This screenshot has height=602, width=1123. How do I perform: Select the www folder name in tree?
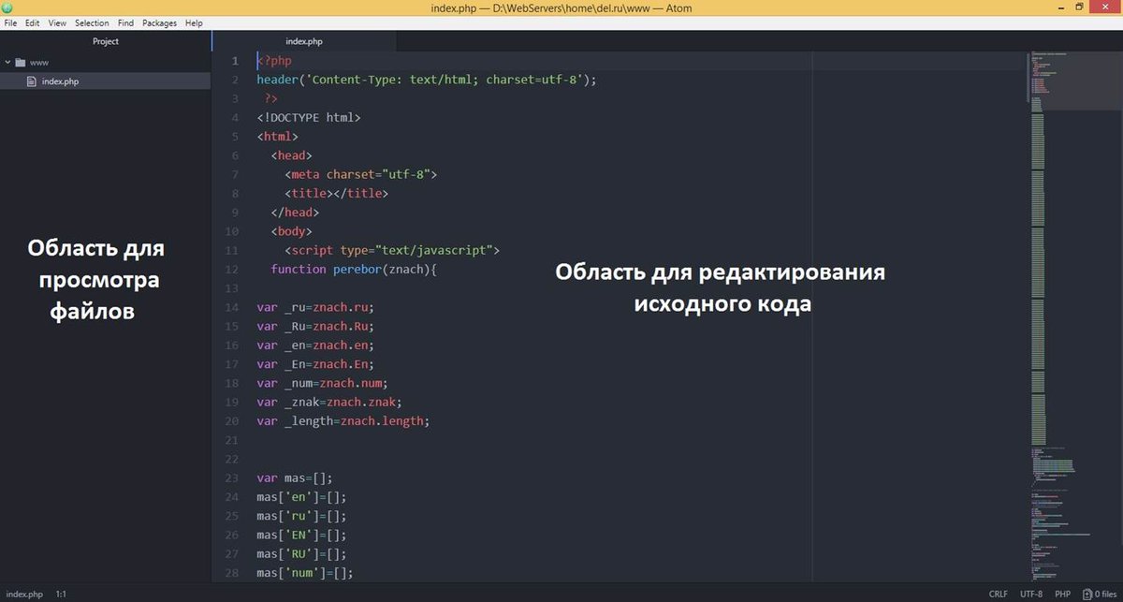click(39, 63)
